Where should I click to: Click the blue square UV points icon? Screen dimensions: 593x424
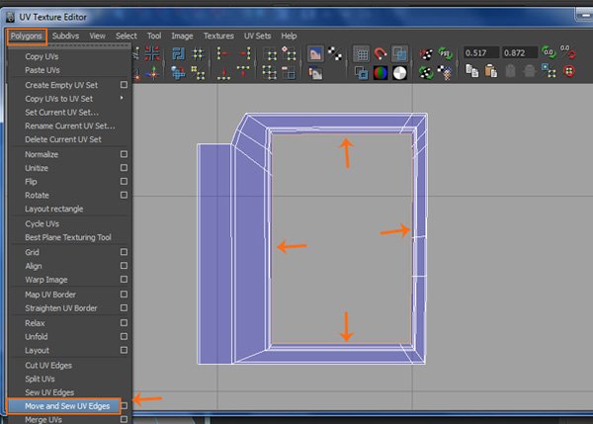(x=549, y=71)
